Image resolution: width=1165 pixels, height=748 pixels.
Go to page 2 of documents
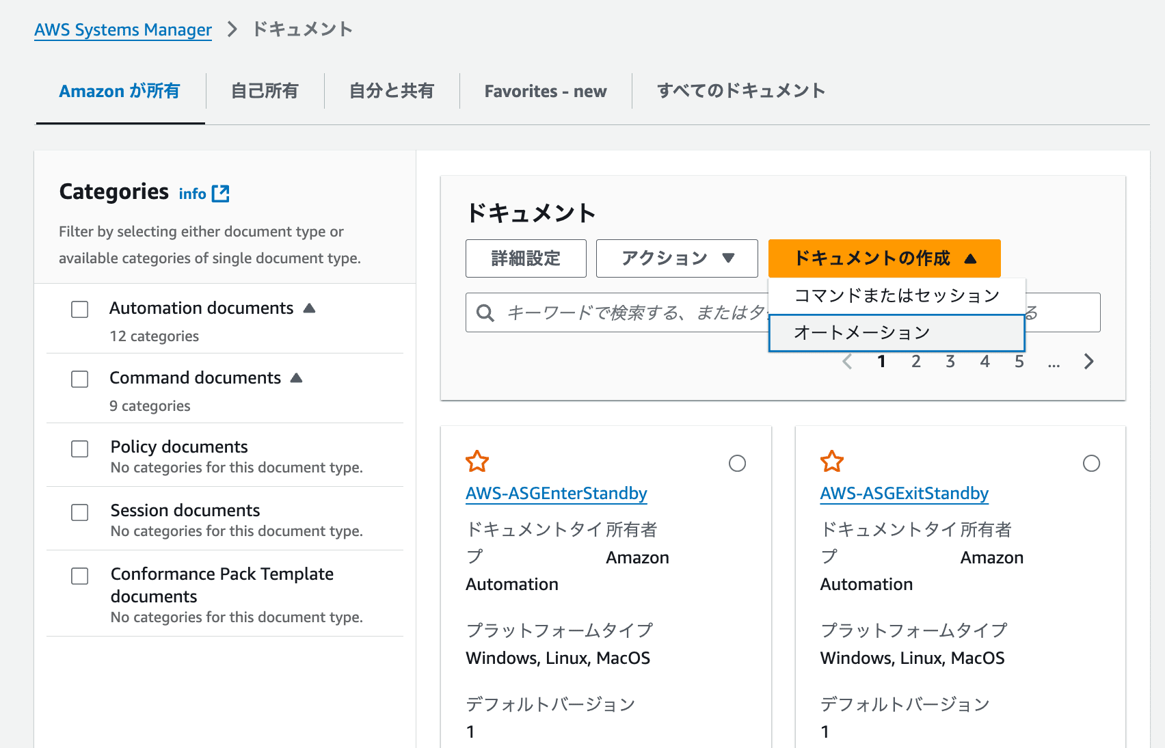[916, 361]
